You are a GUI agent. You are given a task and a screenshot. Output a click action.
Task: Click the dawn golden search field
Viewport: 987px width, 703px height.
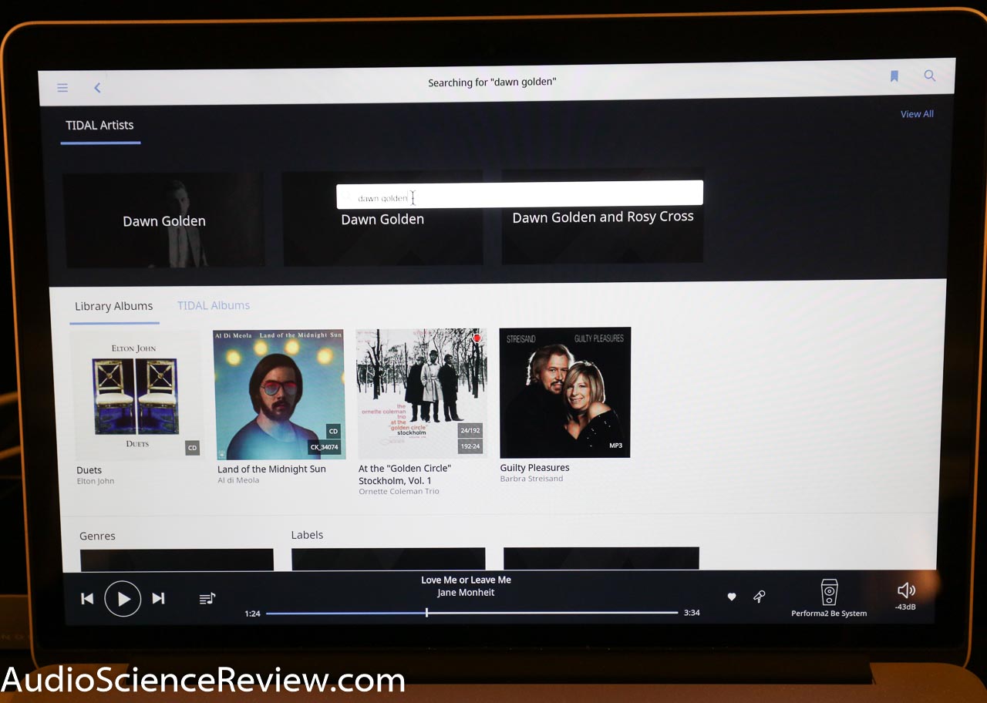point(520,195)
